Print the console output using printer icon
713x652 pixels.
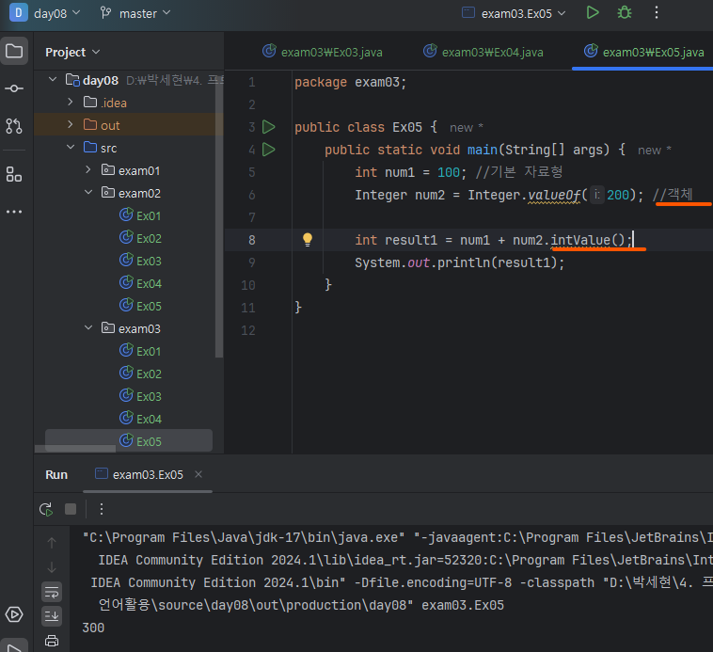[52, 641]
